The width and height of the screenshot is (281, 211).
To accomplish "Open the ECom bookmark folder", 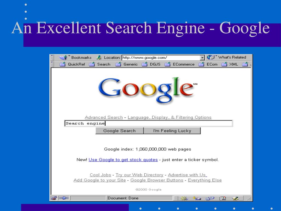I will coord(208,64).
